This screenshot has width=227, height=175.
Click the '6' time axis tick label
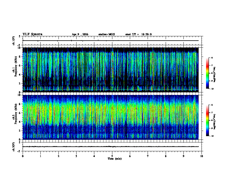(x=130, y=156)
